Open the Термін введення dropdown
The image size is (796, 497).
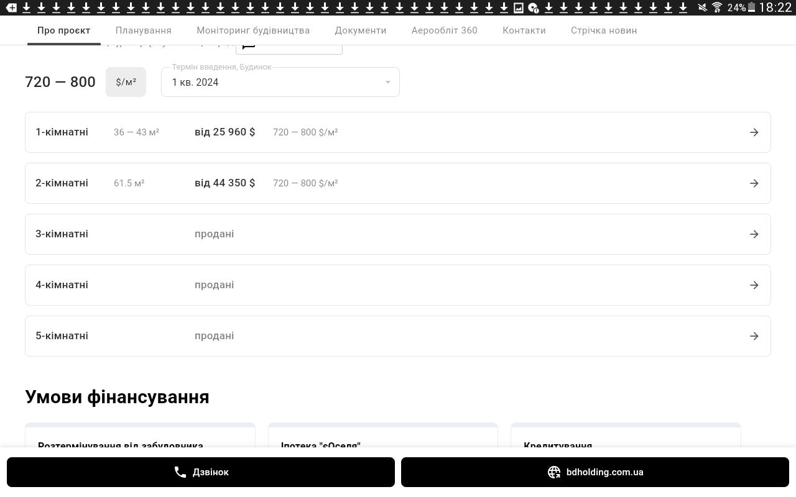(274, 82)
